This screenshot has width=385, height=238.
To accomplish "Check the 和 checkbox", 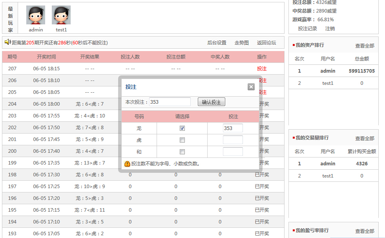I will [x=182, y=152].
